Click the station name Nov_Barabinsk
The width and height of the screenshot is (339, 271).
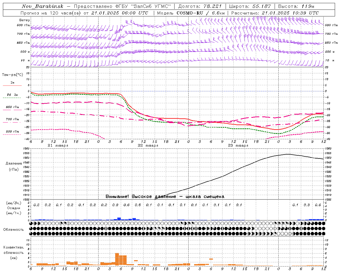(43, 6)
